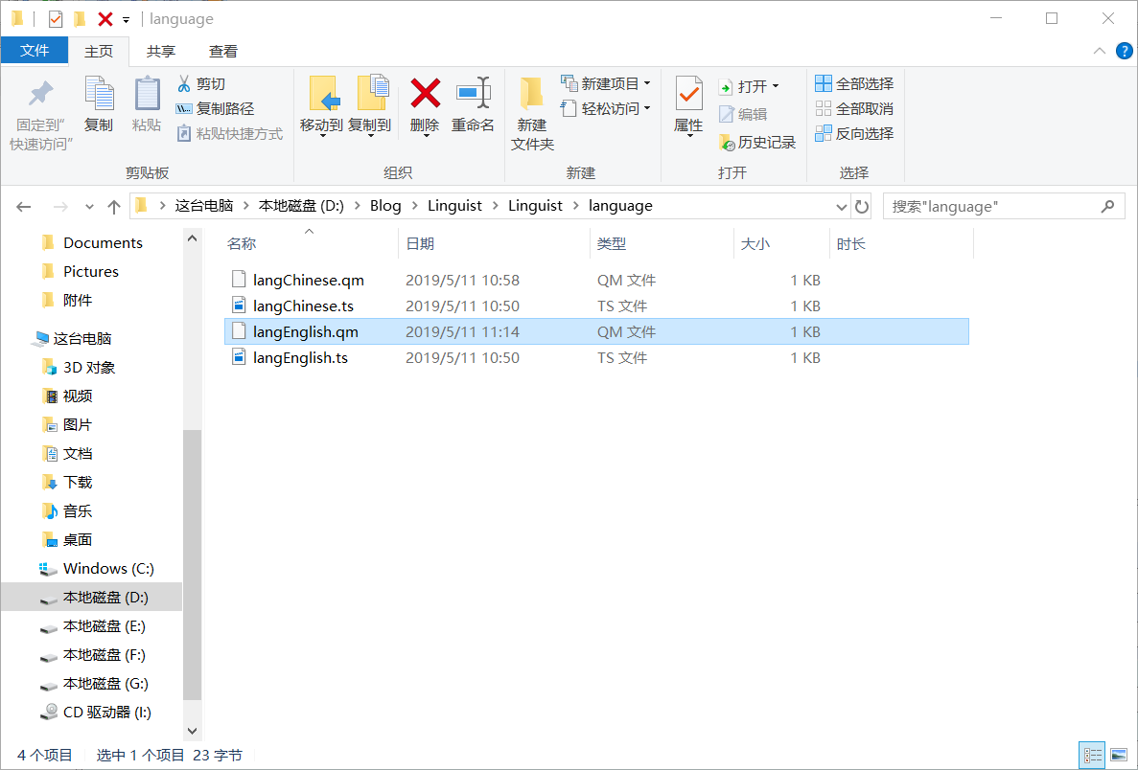Open the 文件 (File) menu
Viewport: 1138px width, 770px height.
tap(35, 51)
